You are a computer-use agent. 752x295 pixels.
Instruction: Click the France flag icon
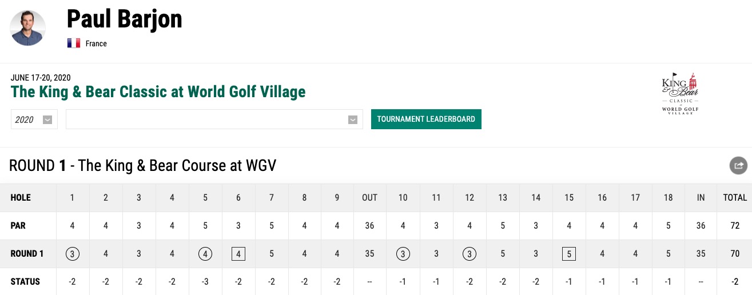(73, 43)
